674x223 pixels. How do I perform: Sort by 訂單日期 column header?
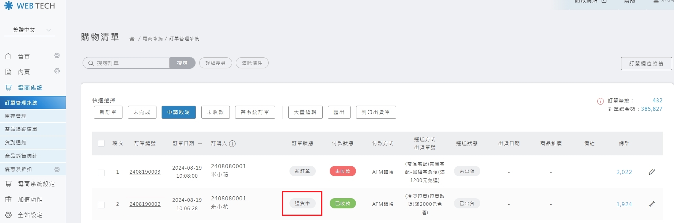pyautogui.click(x=183, y=143)
